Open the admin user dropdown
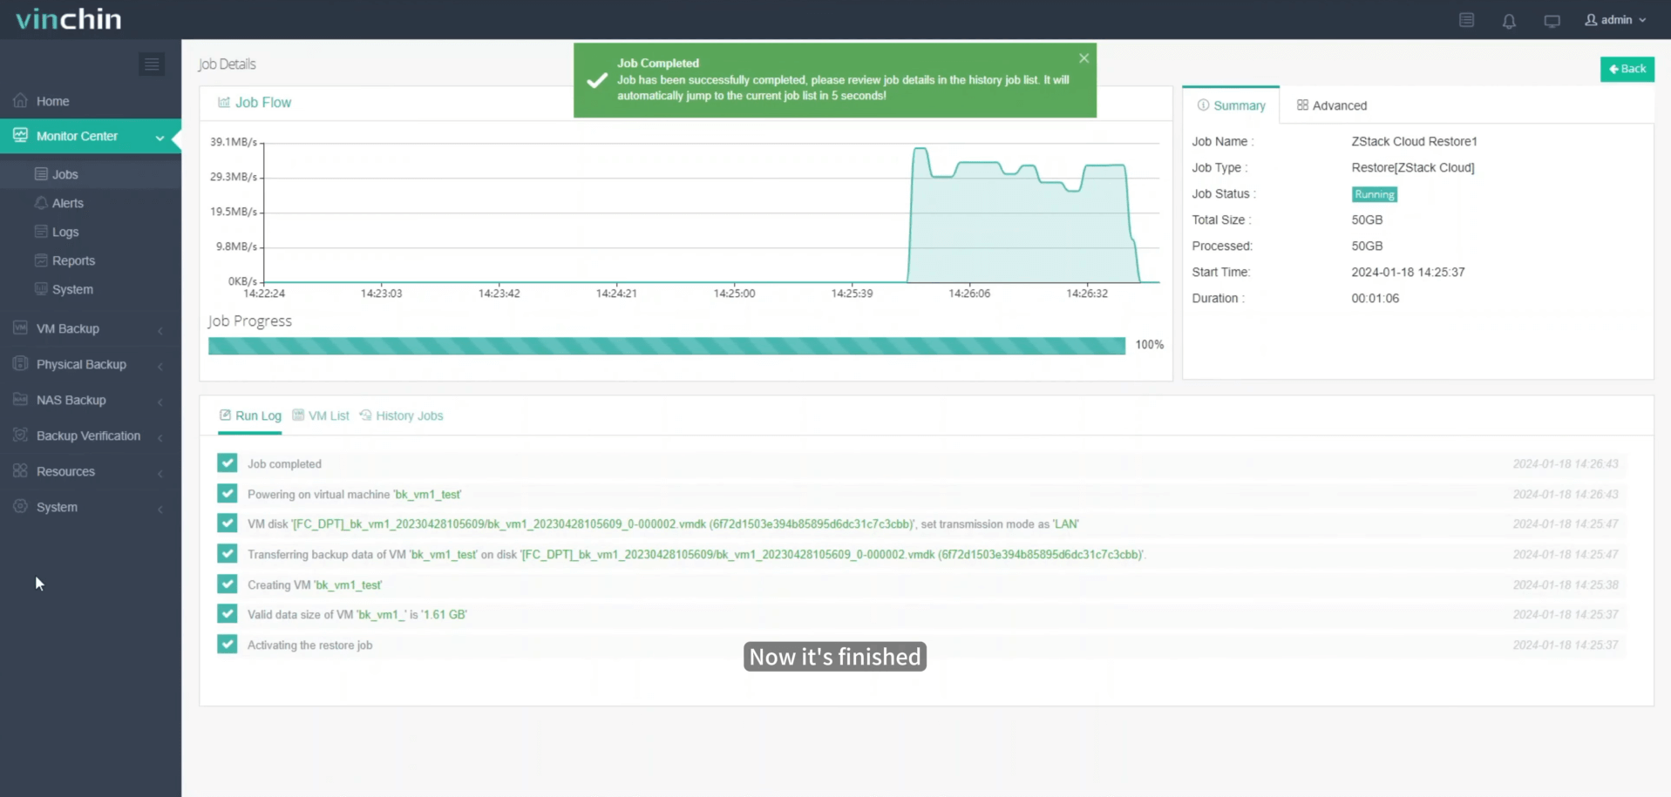Screen dimensions: 1671x797 pyautogui.click(x=1615, y=20)
